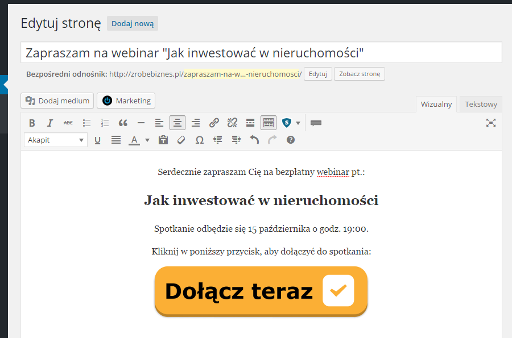Increase the paragraph indent
The width and height of the screenshot is (512, 338).
[x=236, y=140]
